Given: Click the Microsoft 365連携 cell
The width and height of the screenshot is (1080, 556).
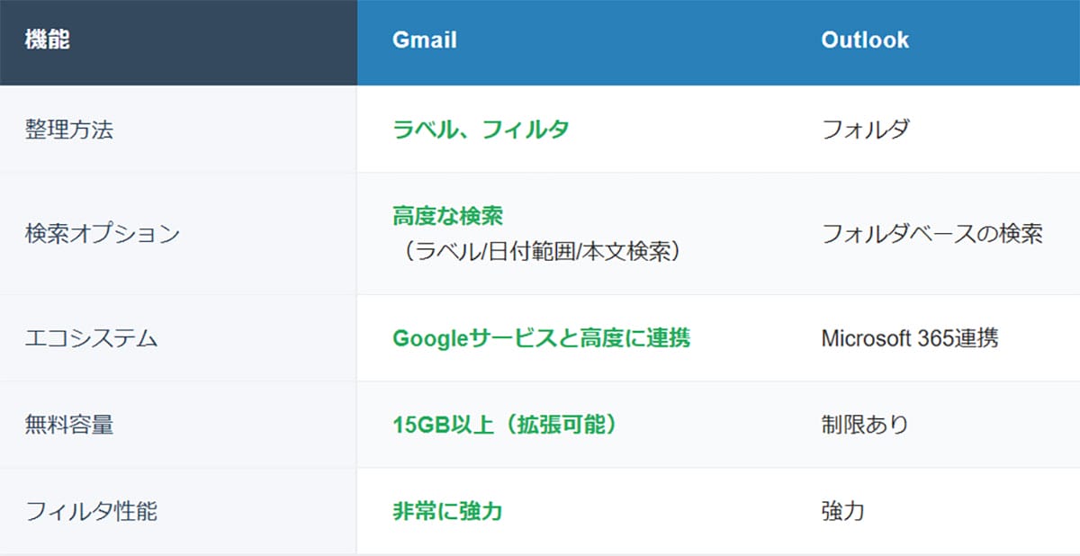Looking at the screenshot, I should 909,338.
